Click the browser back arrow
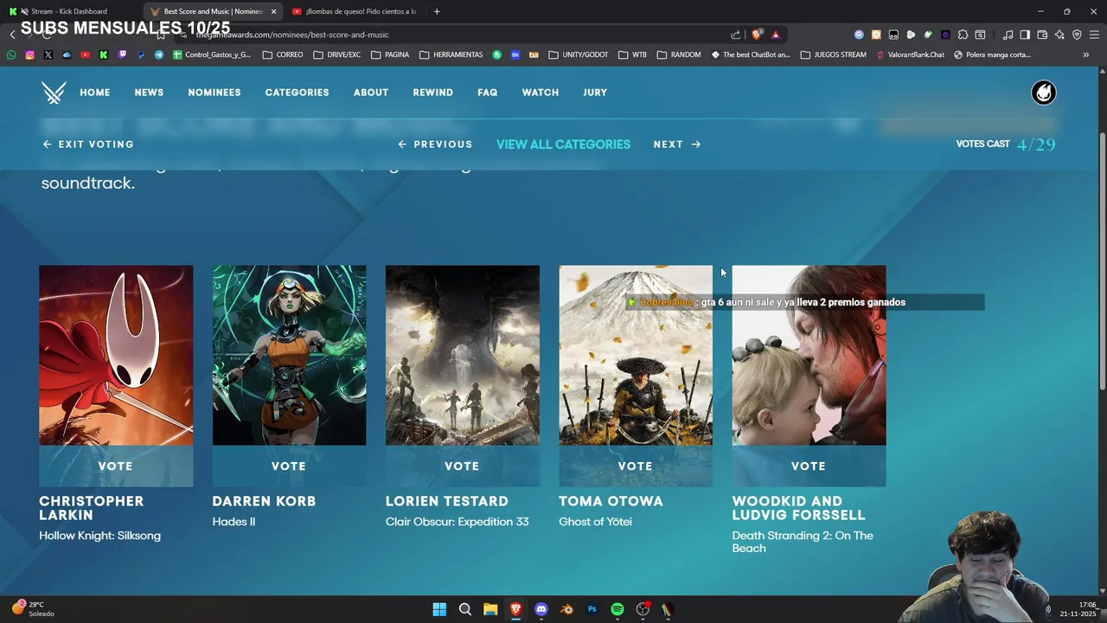Image resolution: width=1107 pixels, height=623 pixels. click(12, 35)
